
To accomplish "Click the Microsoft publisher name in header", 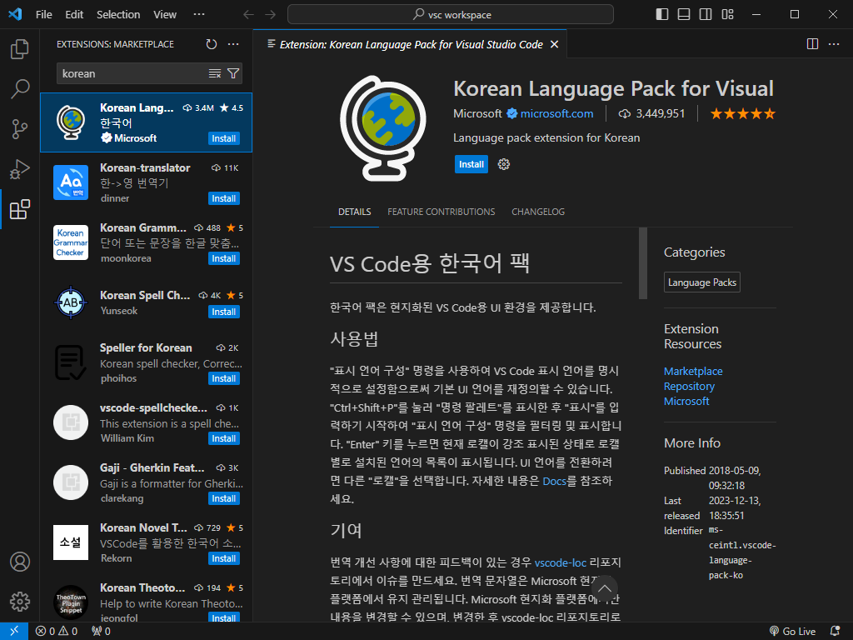I will click(477, 113).
